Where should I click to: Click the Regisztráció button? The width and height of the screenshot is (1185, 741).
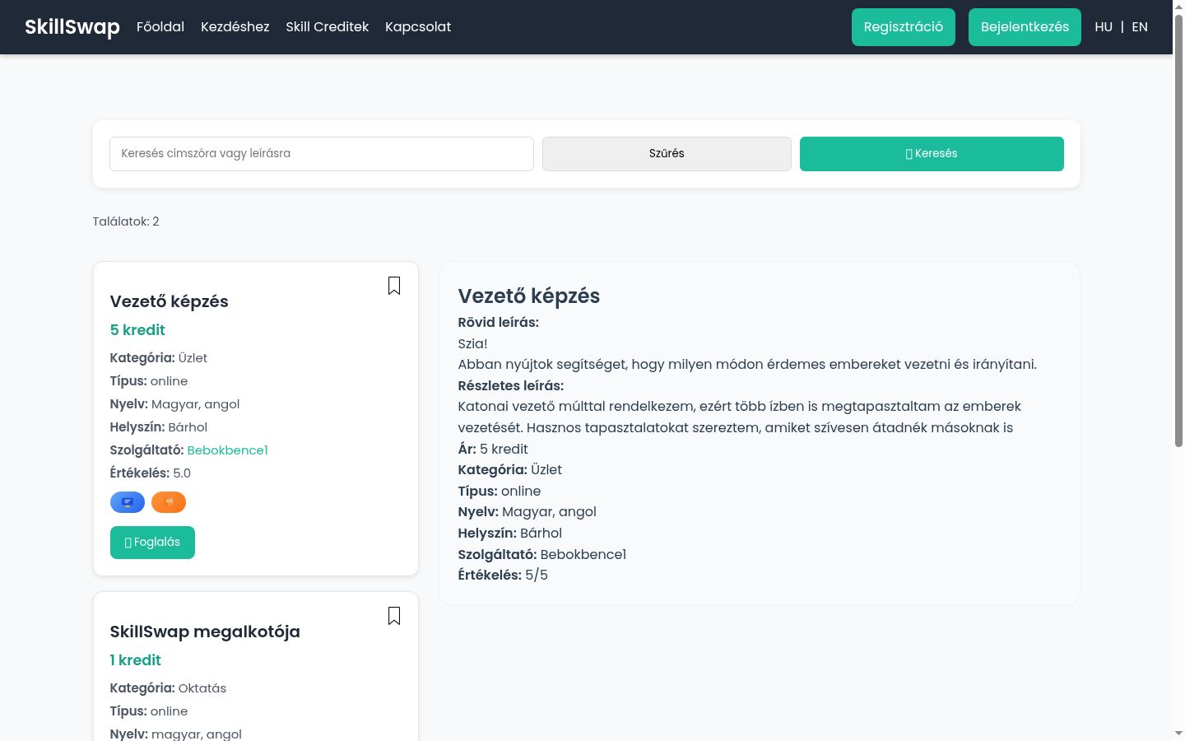click(904, 27)
